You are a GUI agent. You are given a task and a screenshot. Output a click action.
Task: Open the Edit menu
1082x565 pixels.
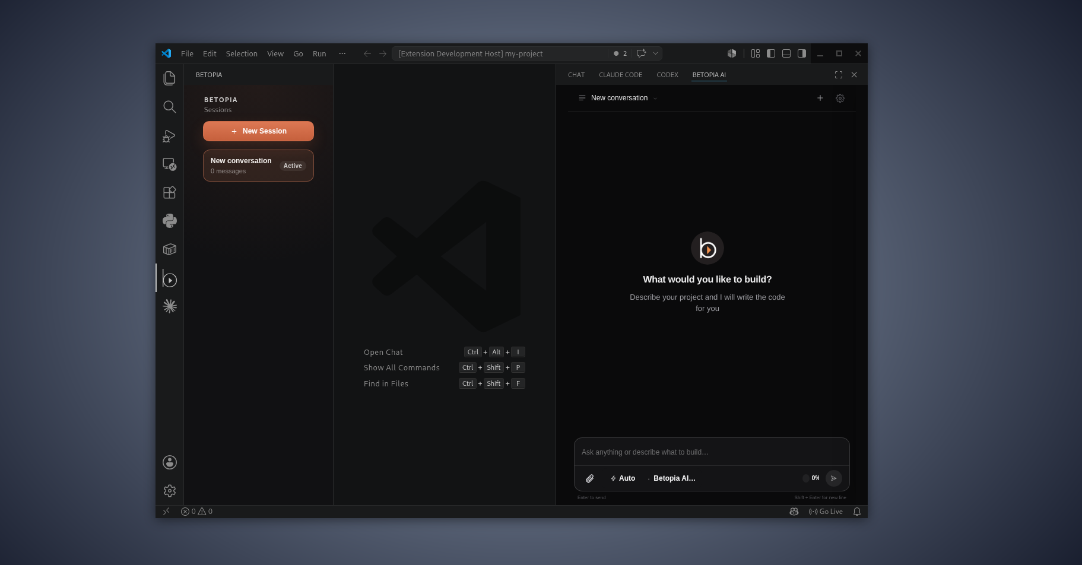click(210, 53)
